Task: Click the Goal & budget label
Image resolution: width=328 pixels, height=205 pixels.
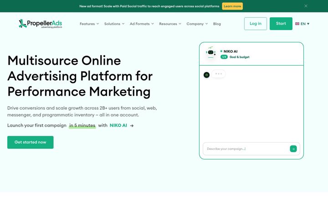Action: (240, 57)
